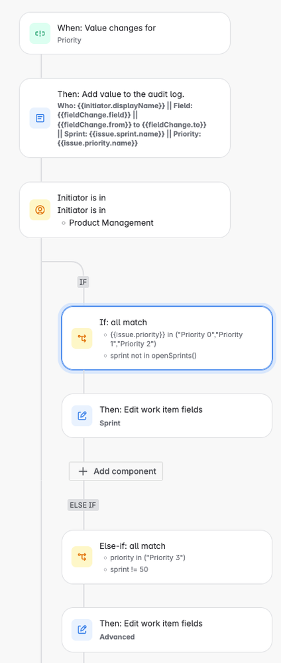Image resolution: width=281 pixels, height=663 pixels.
Task: Click the plus icon in Add component
Action: click(x=84, y=471)
